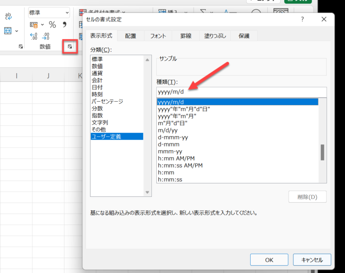Select m"月"d"日" format
345x273 pixels.
pyautogui.click(x=238, y=123)
